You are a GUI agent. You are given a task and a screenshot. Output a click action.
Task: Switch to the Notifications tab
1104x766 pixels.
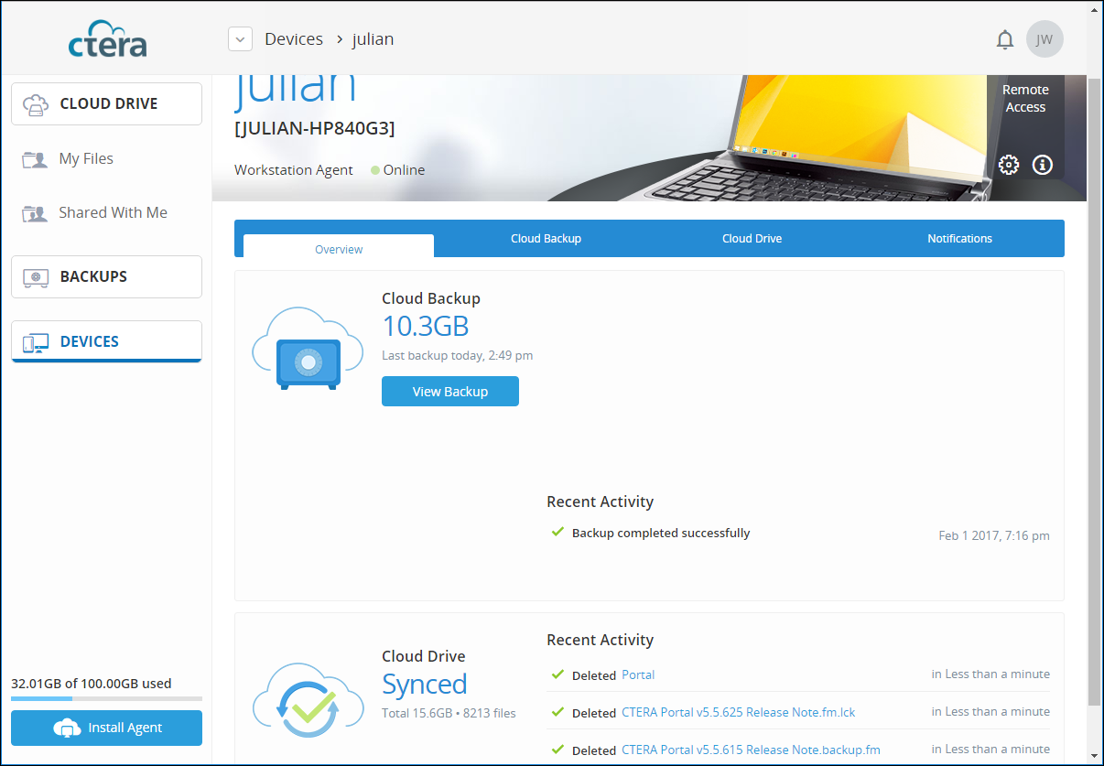tap(959, 238)
